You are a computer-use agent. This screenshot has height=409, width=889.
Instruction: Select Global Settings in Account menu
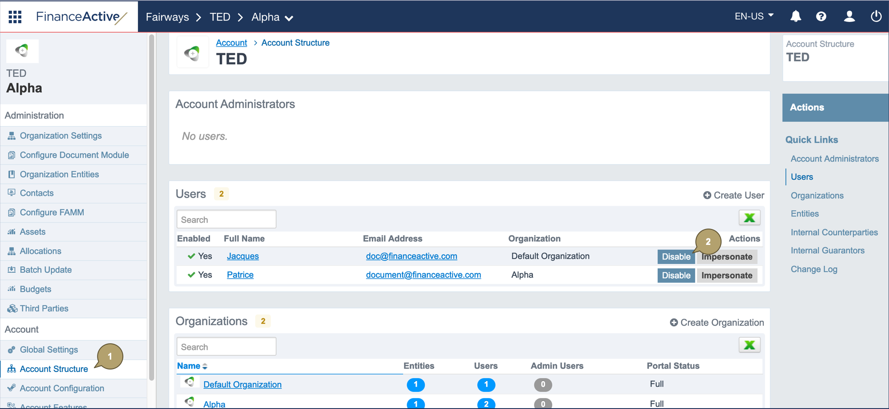49,350
